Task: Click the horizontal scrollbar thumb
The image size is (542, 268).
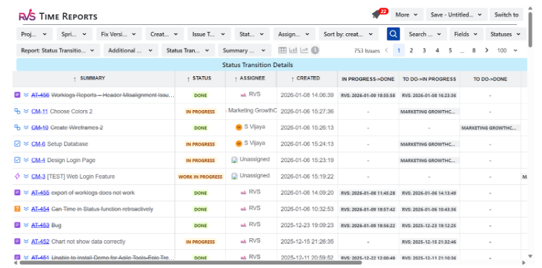Action: coord(191,263)
